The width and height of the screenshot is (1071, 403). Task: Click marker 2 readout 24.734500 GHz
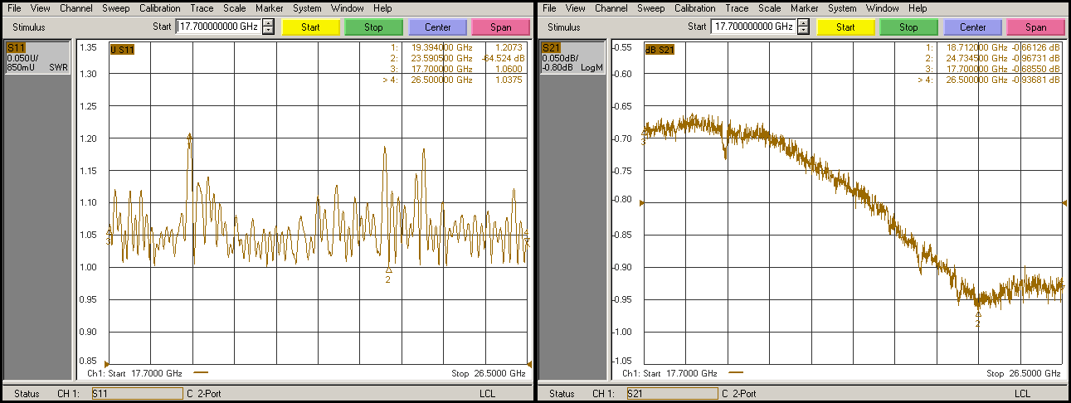976,59
